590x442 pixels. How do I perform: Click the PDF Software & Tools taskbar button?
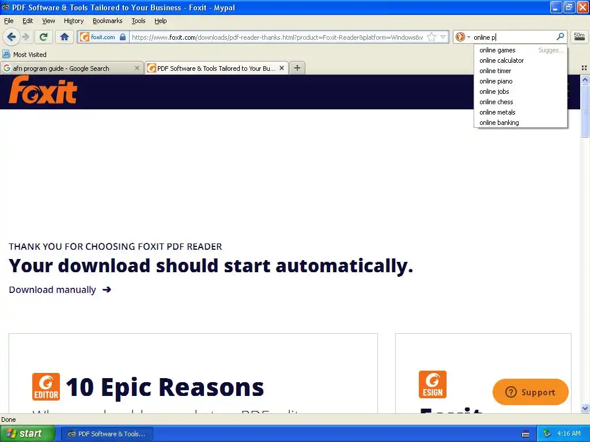[x=107, y=434]
